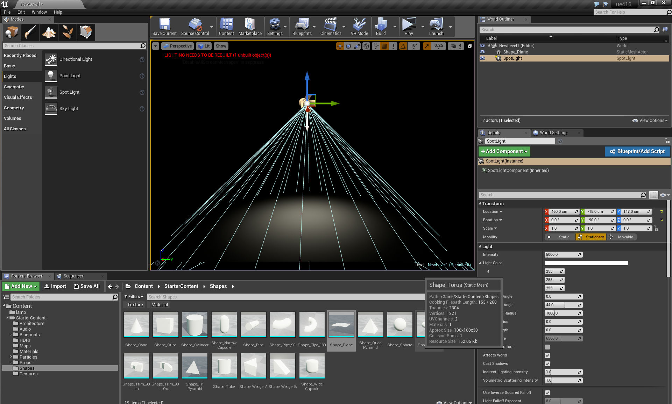Open VR Mode from toolbar
Image resolution: width=672 pixels, height=404 pixels.
coord(359,27)
